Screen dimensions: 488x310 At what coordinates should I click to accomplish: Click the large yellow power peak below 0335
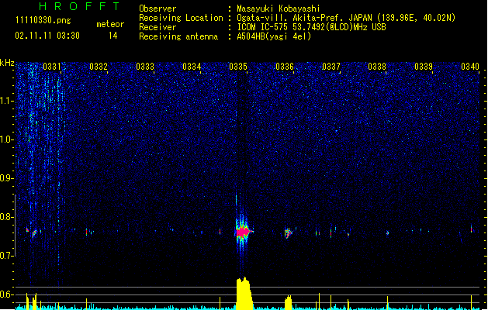244,293
